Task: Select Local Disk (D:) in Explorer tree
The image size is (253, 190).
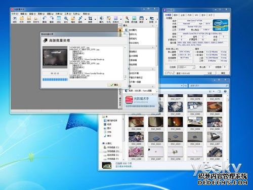Action: click(111, 151)
